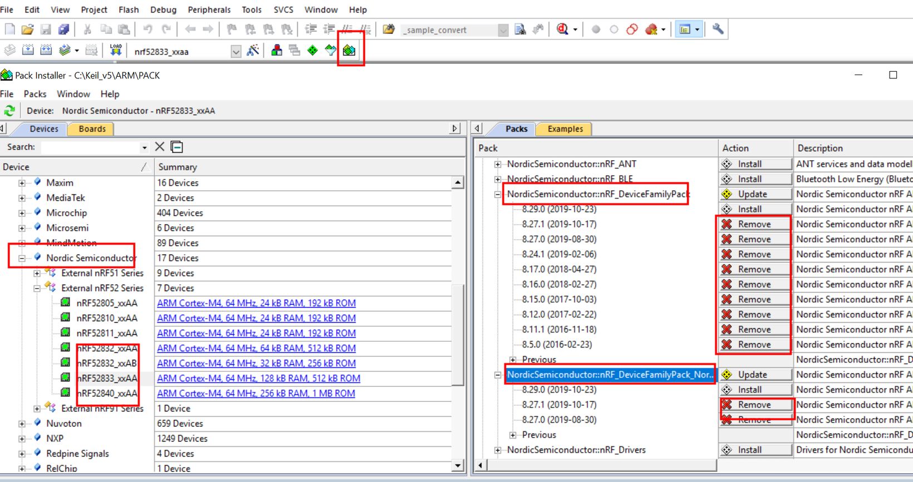Expand the NordicSemiconductor::nRF_Drivers pack
The image size is (913, 482).
(x=498, y=450)
